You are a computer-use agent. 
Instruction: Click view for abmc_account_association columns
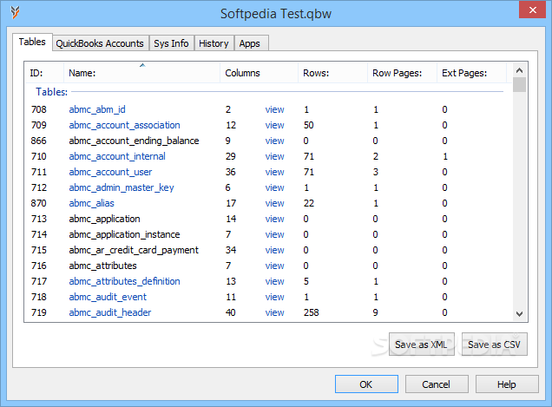point(274,125)
